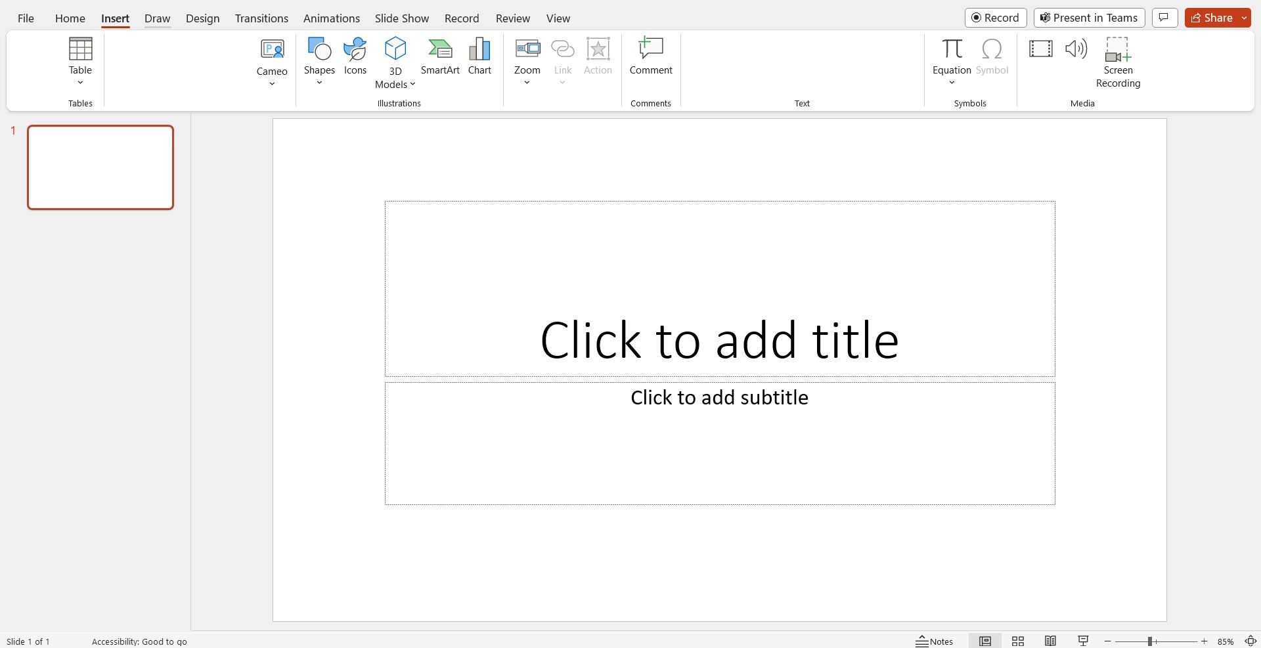Open Accessibility: Good to go status

point(139,641)
